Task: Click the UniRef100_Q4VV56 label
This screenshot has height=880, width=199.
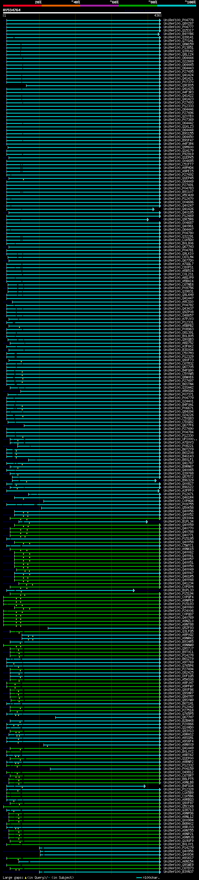Action: coord(178,511)
